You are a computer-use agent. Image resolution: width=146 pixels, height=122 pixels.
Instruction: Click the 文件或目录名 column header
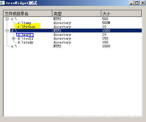[x=28, y=14]
